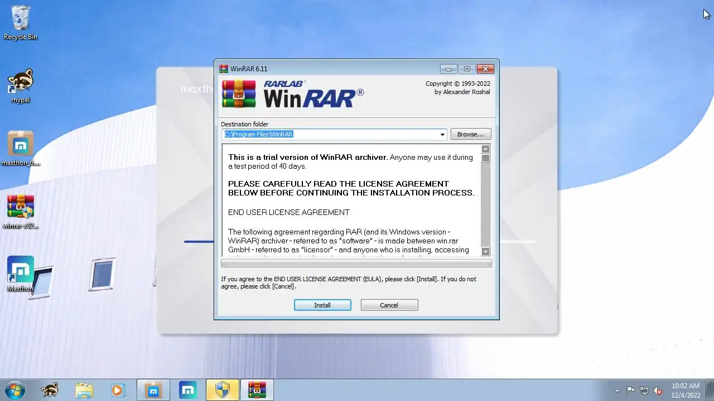Image resolution: width=714 pixels, height=401 pixels.
Task: Click the WinRAR title bar books icon
Action: pos(224,69)
